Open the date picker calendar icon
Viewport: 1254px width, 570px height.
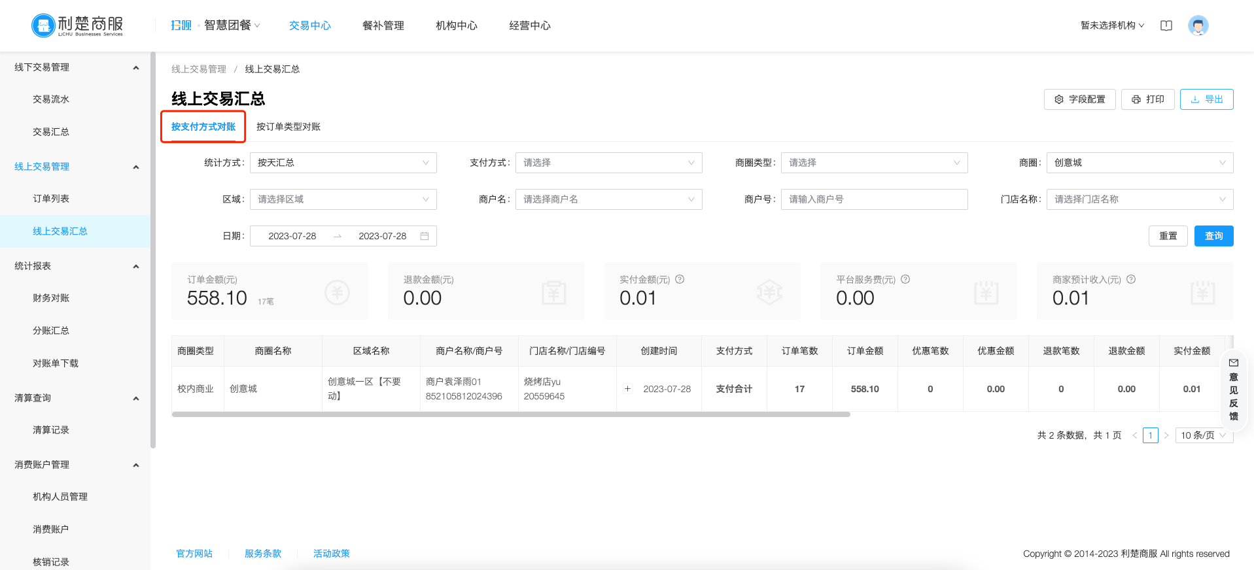pyautogui.click(x=425, y=236)
